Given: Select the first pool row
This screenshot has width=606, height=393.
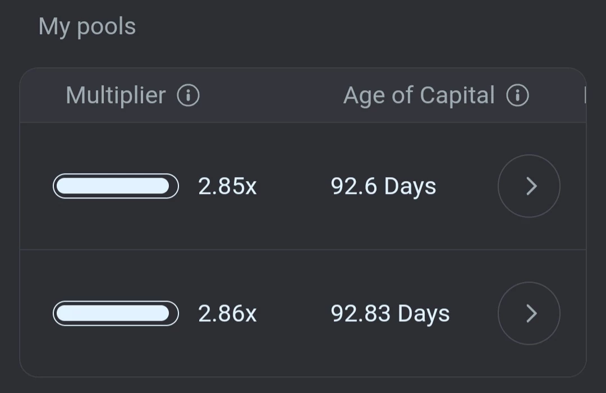Looking at the screenshot, I should pos(303,186).
